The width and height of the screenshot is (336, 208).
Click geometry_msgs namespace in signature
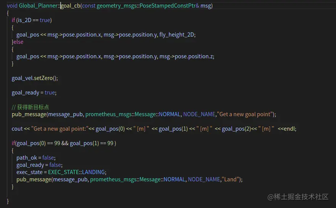click(117, 6)
